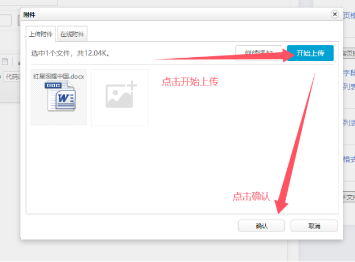This screenshot has width=355, height=262.
Task: Click the blank page icon in editor toolbar
Action: [5, 61]
